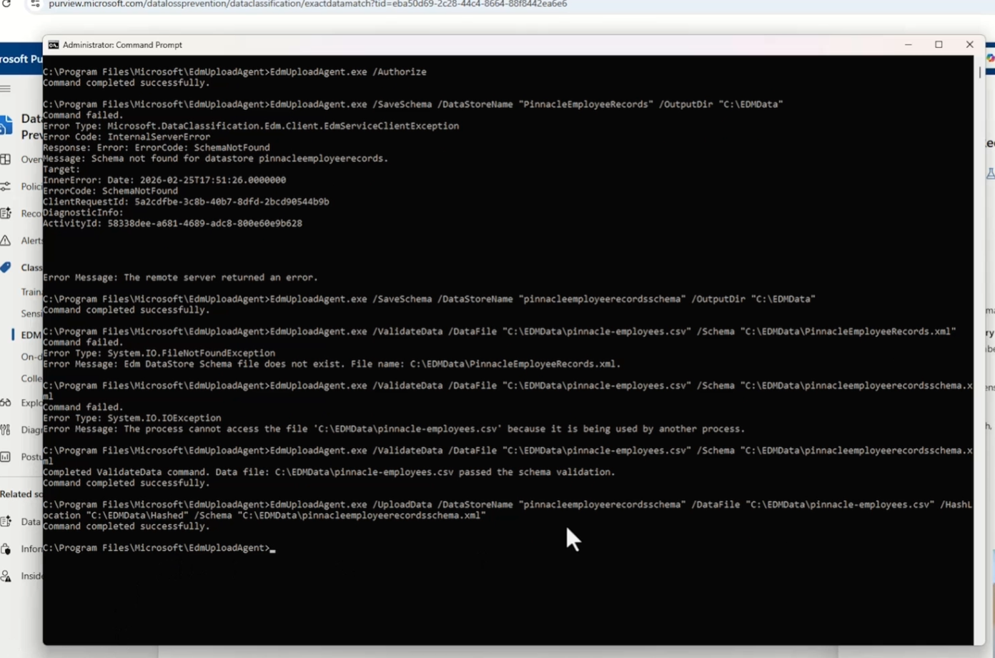Viewport: 995px width, 658px height.
Task: Click the ClientRequestId line
Action: [x=186, y=202]
